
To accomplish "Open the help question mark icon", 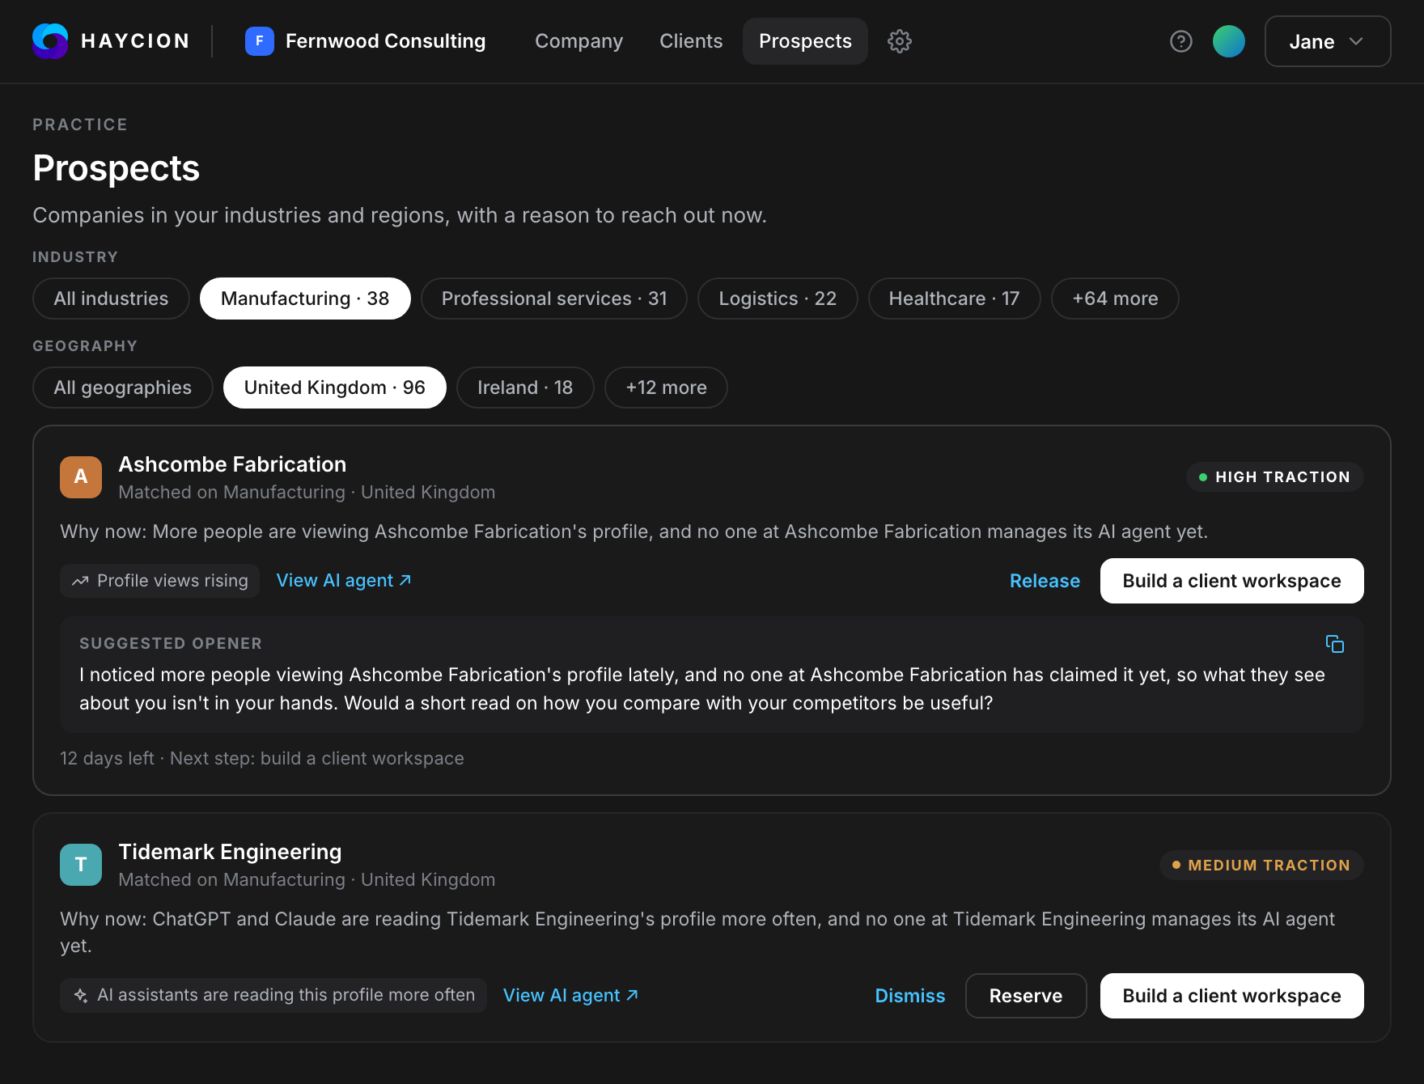I will [x=1181, y=41].
